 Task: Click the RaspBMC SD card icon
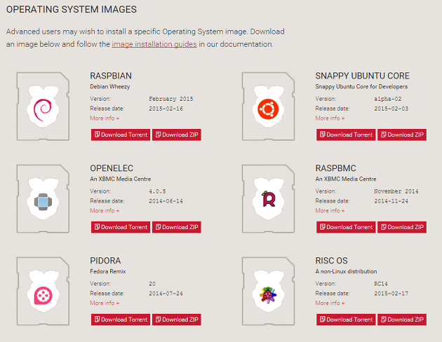[268, 199]
